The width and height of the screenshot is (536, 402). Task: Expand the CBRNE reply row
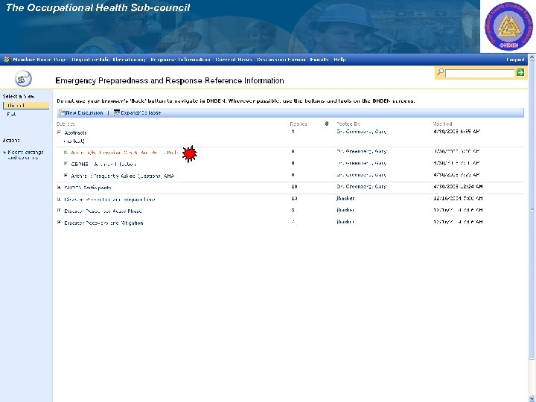point(66,164)
